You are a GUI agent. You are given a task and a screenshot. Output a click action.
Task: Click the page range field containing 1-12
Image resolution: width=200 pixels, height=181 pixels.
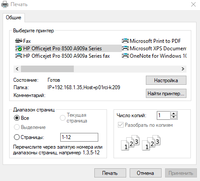79,137
